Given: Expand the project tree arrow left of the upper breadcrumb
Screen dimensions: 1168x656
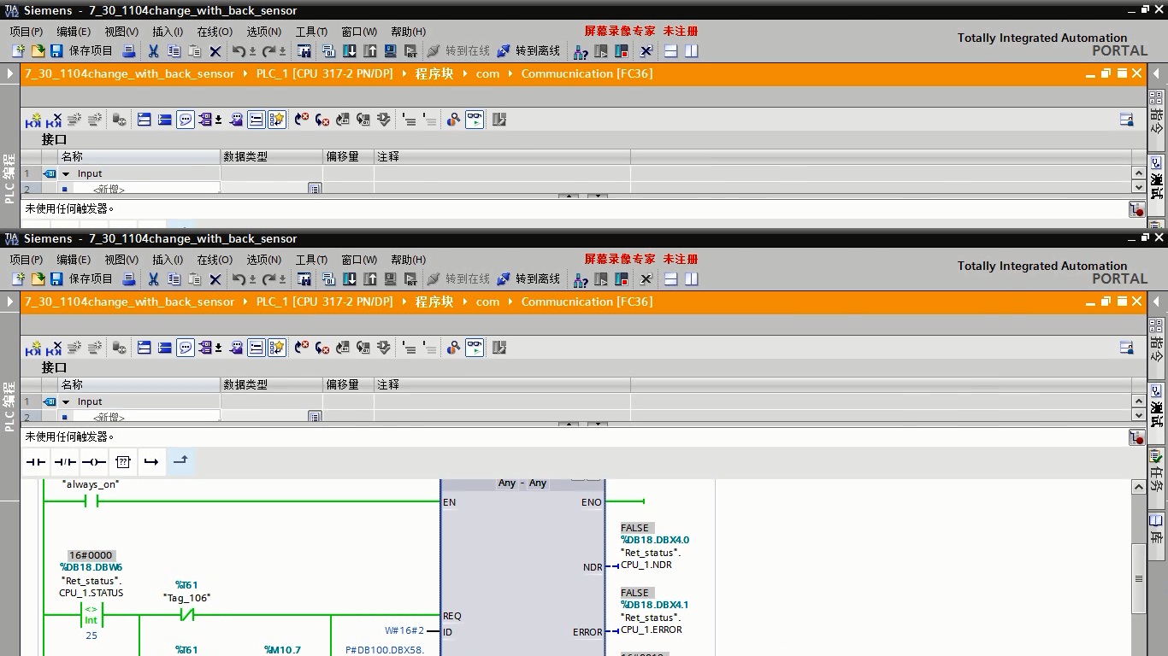Looking at the screenshot, I should (10, 73).
